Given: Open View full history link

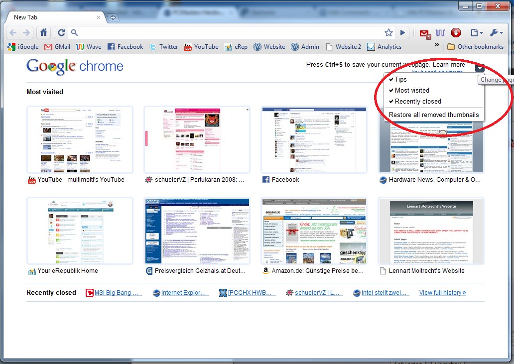Looking at the screenshot, I should [x=443, y=293].
